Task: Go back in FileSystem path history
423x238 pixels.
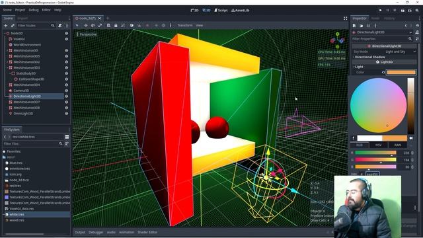Action: pos(5,137)
